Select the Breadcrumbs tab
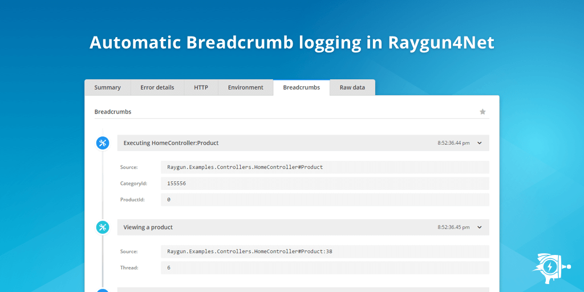Viewport: 584px width, 292px height. click(x=301, y=87)
